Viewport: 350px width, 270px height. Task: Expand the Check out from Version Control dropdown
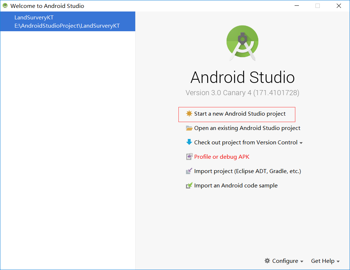click(x=301, y=142)
